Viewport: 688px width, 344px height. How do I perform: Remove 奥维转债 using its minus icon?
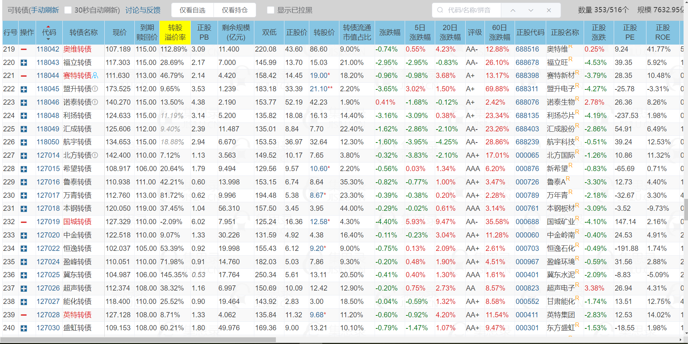click(24, 49)
